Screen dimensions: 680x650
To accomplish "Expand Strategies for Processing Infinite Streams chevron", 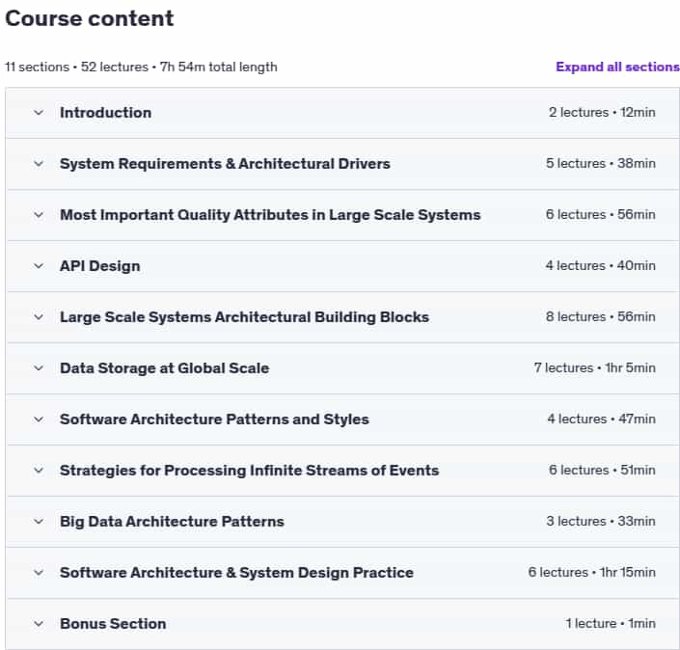I will (x=39, y=471).
